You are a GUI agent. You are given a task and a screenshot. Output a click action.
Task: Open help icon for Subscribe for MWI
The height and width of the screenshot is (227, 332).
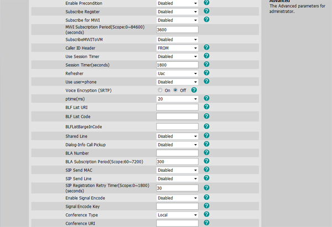[x=206, y=19]
